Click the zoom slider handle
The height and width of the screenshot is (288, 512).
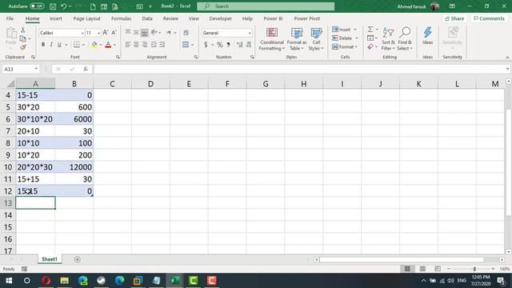[x=474, y=269]
